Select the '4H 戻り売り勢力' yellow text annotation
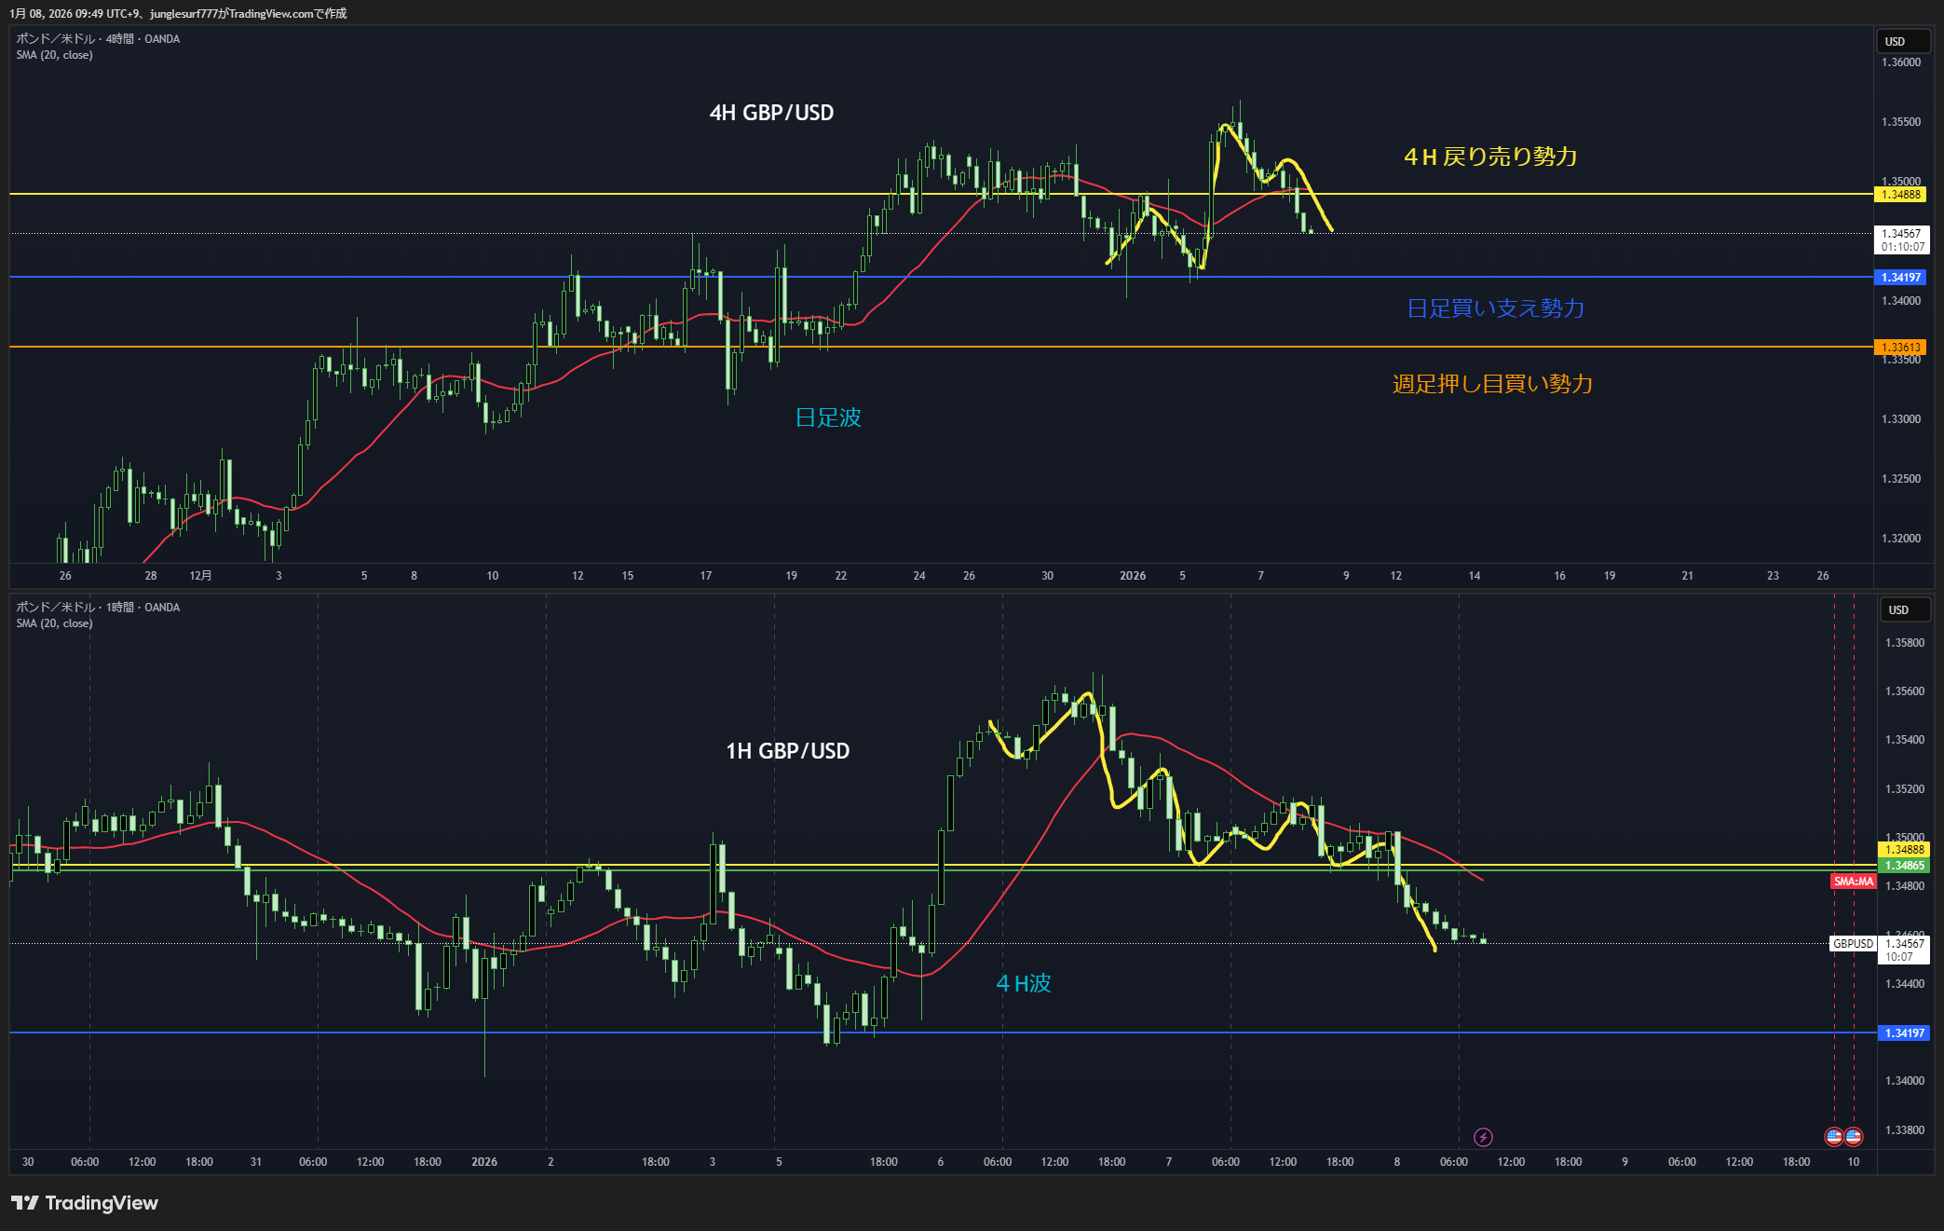 tap(1490, 157)
